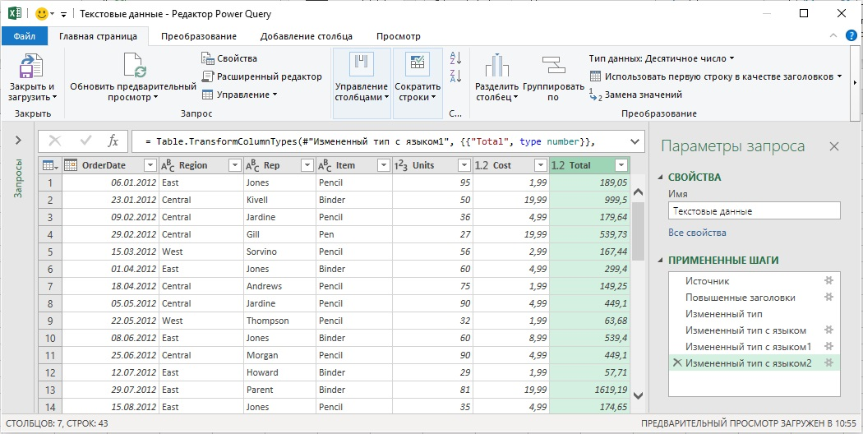The height and width of the screenshot is (434, 863).
Task: Open Units column filter dropdown
Action: tap(464, 165)
